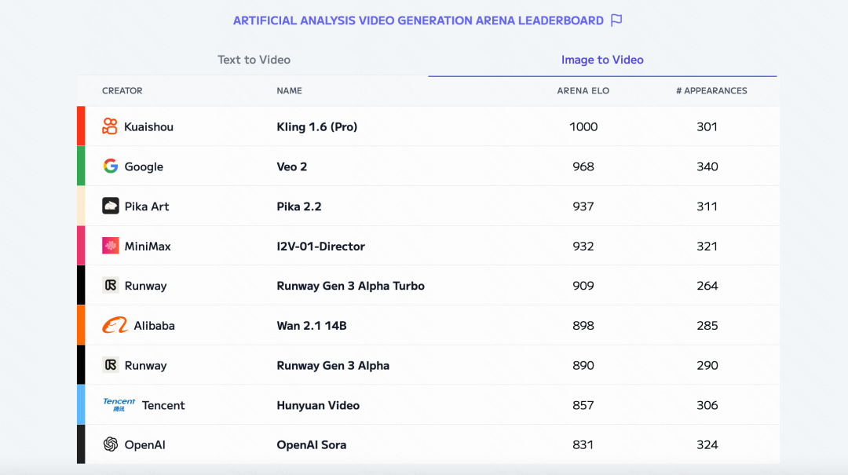Click the orange color bar beside Alibaba
This screenshot has height=475, width=848.
coord(81,325)
